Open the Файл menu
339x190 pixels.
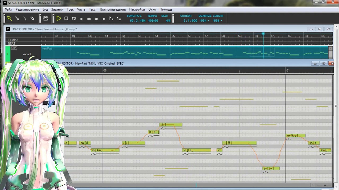pos(8,9)
